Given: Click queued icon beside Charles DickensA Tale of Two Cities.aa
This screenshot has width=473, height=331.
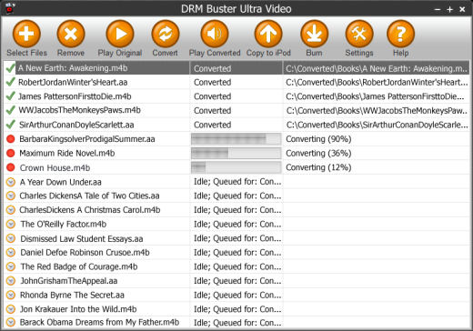Looking at the screenshot, I should 11,196.
